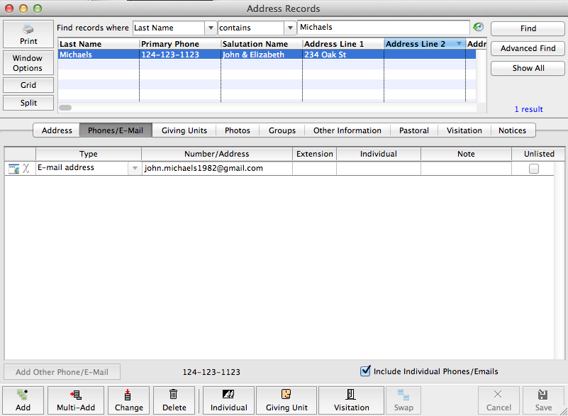Click the search text field containing Michaels
The width and height of the screenshot is (568, 416).
[x=383, y=28]
